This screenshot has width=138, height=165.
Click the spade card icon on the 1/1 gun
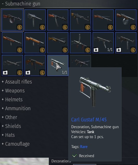(x=96, y=50)
